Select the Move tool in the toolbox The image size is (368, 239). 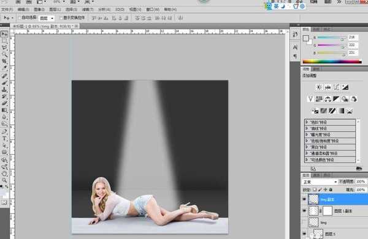coord(4,34)
